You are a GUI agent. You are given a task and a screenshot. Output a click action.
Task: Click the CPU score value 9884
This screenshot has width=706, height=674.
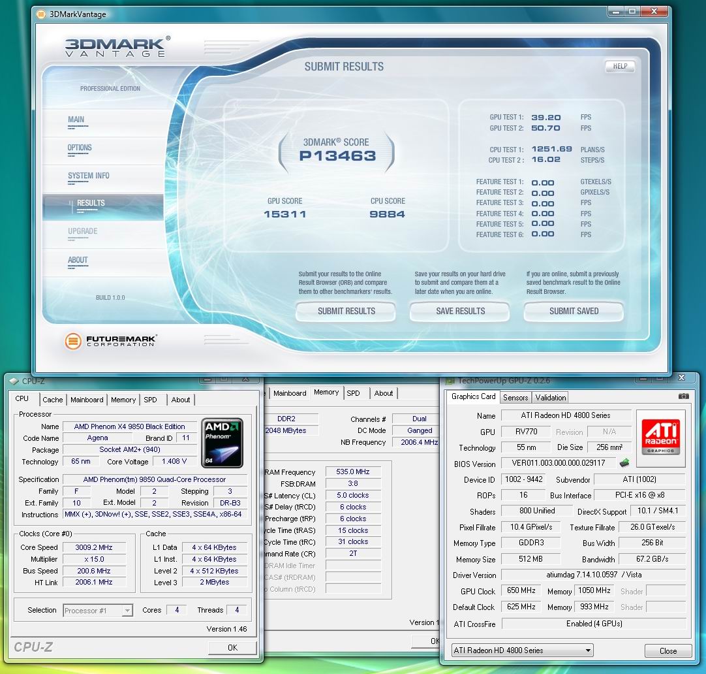click(x=387, y=214)
